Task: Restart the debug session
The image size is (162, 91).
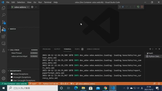Action: coord(138,7)
